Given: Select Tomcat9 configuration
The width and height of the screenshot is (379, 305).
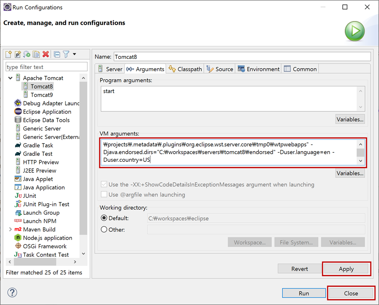Looking at the screenshot, I should click(x=38, y=95).
